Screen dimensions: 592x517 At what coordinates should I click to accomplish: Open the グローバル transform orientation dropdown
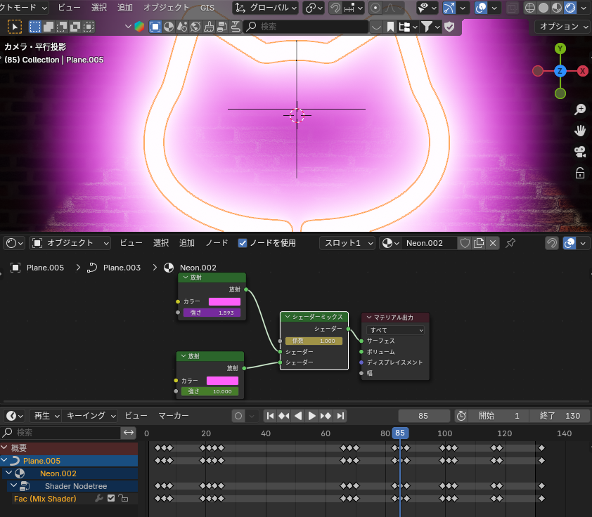tap(265, 8)
